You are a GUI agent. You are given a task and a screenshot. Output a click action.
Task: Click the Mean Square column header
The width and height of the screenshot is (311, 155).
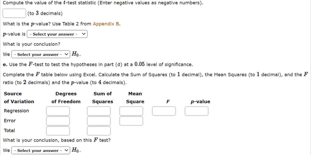point(135,98)
